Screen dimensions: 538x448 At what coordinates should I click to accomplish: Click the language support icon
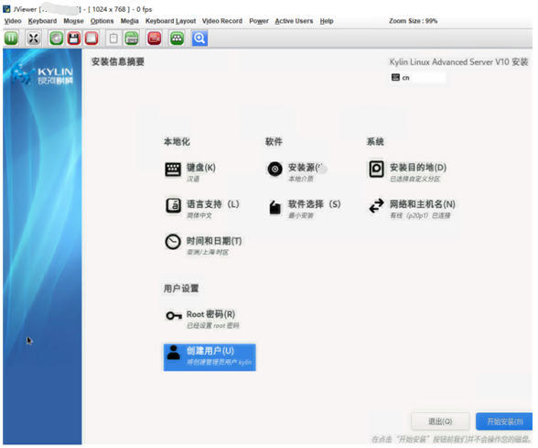pyautogui.click(x=173, y=206)
